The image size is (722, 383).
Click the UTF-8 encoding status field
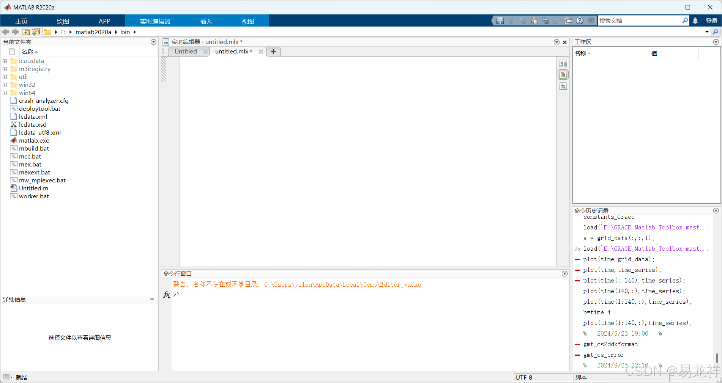[543, 377]
